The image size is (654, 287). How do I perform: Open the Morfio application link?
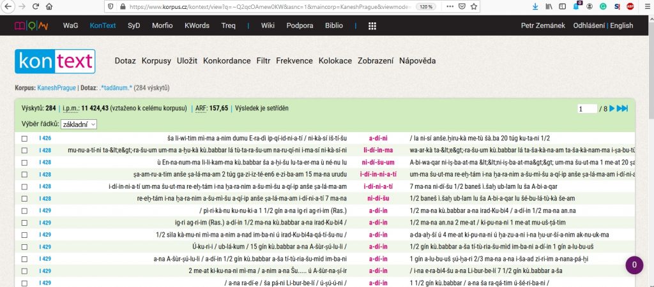pyautogui.click(x=162, y=26)
